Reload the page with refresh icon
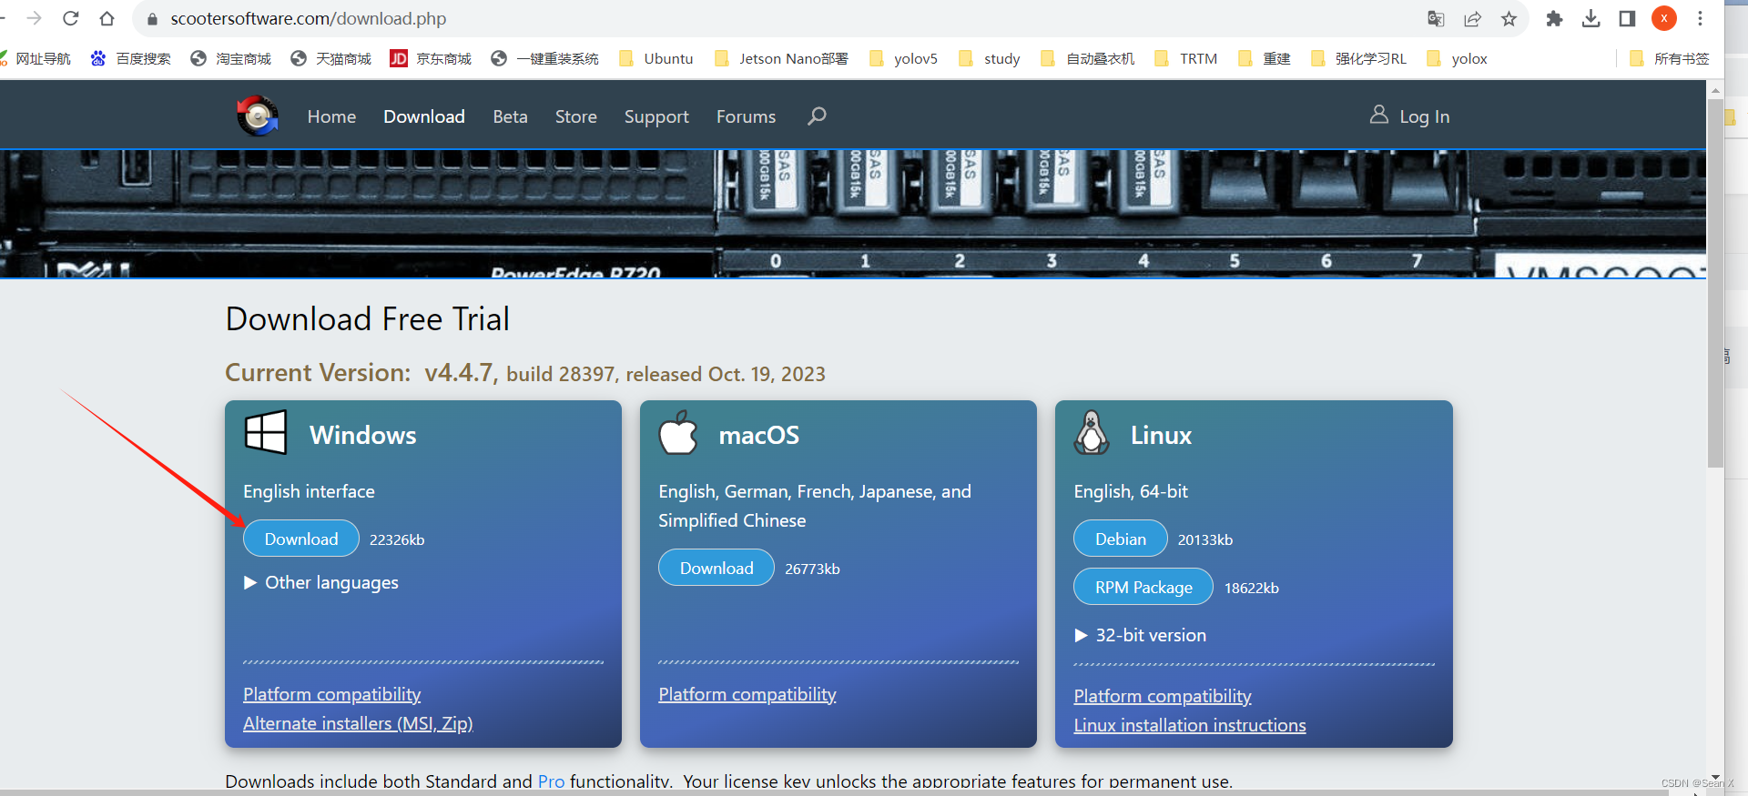1748x796 pixels. click(x=71, y=18)
